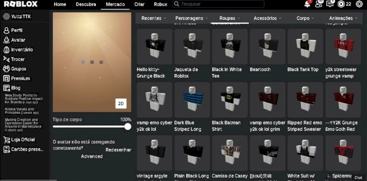Open Perfil in the sidebar
This screenshot has height=181, width=367.
[x=13, y=30]
